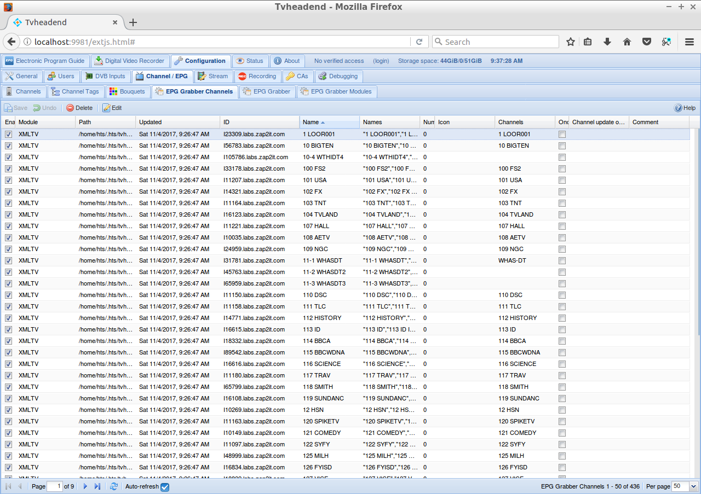
Task: Click the login link
Action: pos(381,61)
